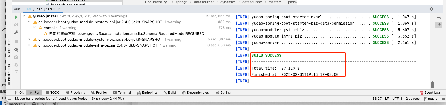This screenshot has width=446, height=105.
Task: Open run configuration wrench settings
Action: [16, 32]
